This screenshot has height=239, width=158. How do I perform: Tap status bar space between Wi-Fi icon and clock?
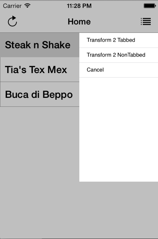(x=49, y=6)
